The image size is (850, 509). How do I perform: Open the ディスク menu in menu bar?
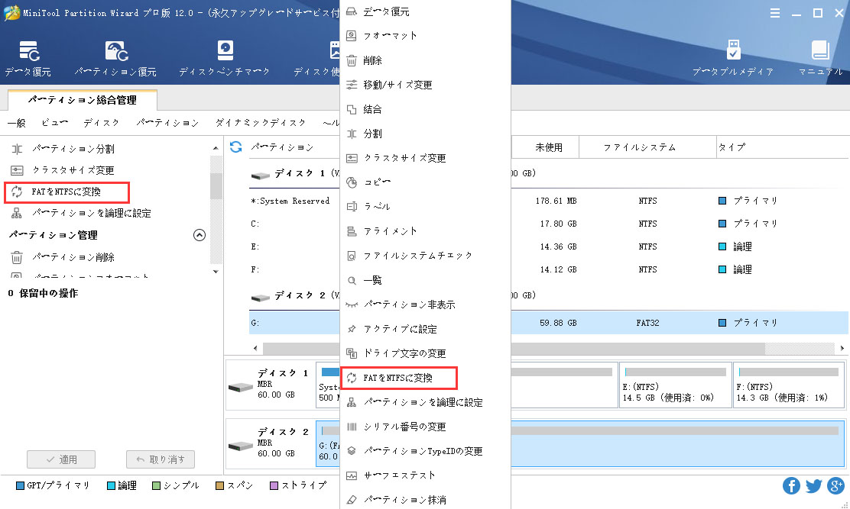(x=101, y=123)
